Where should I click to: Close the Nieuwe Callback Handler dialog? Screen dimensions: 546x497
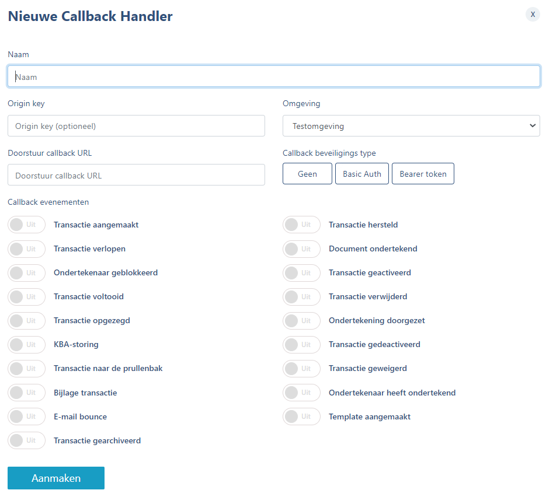point(533,14)
